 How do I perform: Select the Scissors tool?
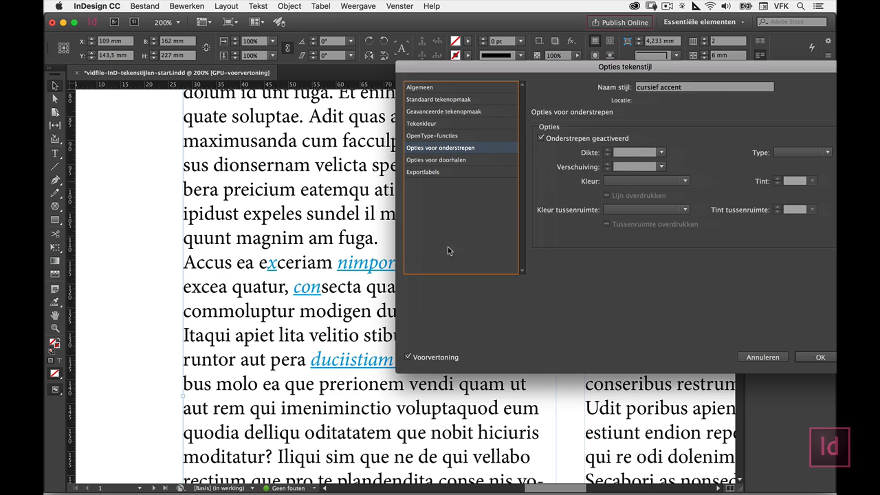55,234
